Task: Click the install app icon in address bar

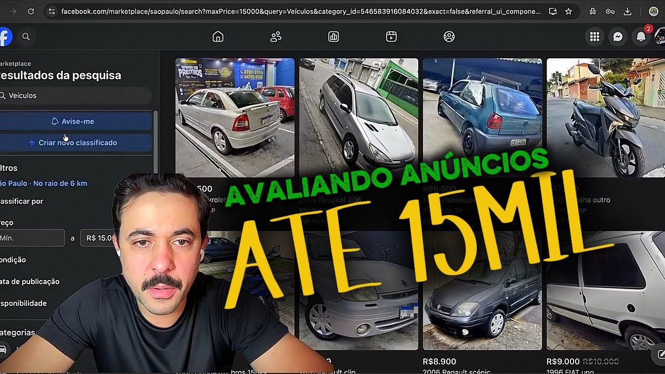Action: pos(553,11)
